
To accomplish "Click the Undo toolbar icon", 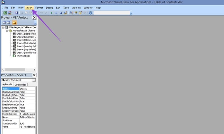I will pyautogui.click(x=41, y=13).
